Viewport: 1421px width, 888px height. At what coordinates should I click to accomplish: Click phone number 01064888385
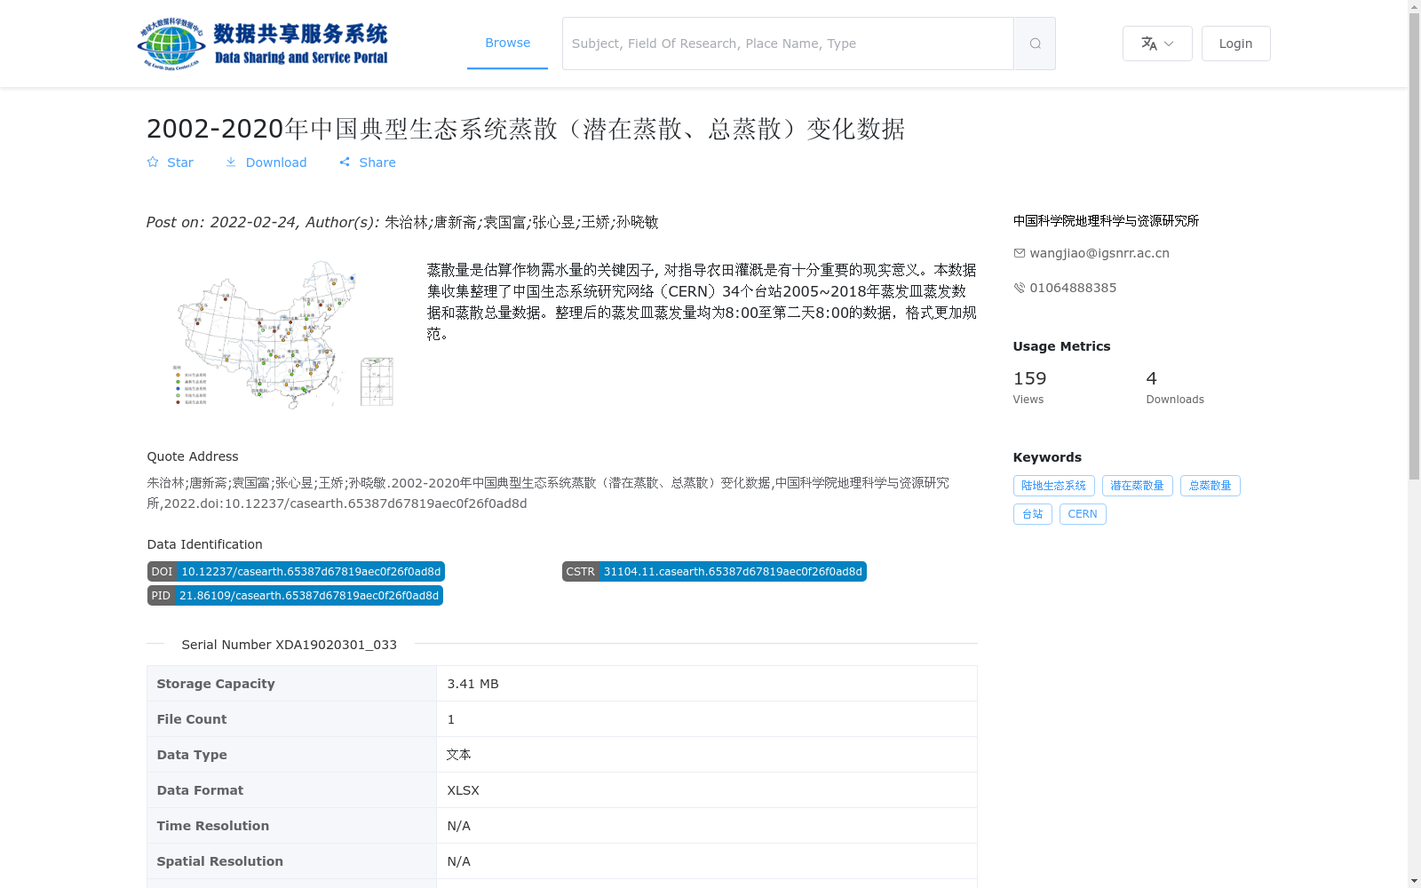point(1073,288)
